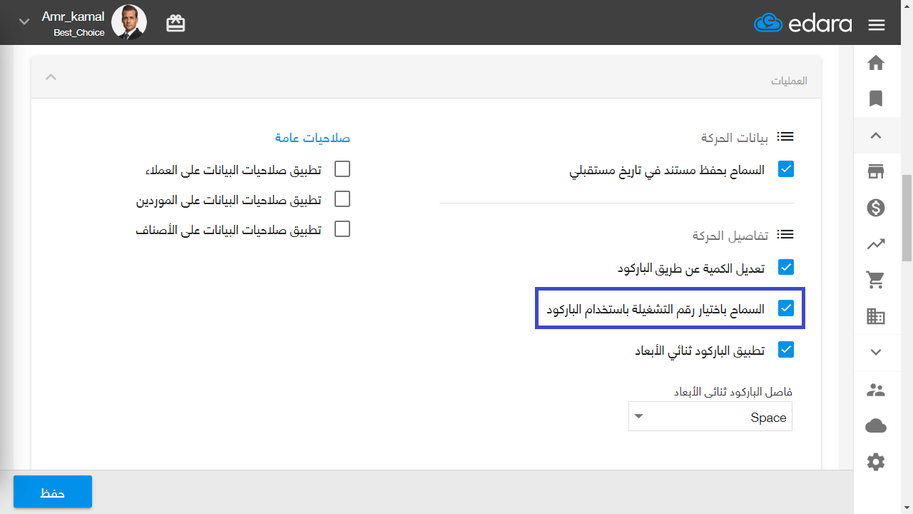913x514 pixels.
Task: Go to Home in sidebar
Action: click(x=876, y=63)
